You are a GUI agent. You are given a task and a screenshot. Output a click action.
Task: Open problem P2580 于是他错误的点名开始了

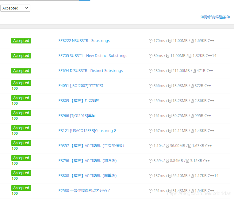coord(84,191)
